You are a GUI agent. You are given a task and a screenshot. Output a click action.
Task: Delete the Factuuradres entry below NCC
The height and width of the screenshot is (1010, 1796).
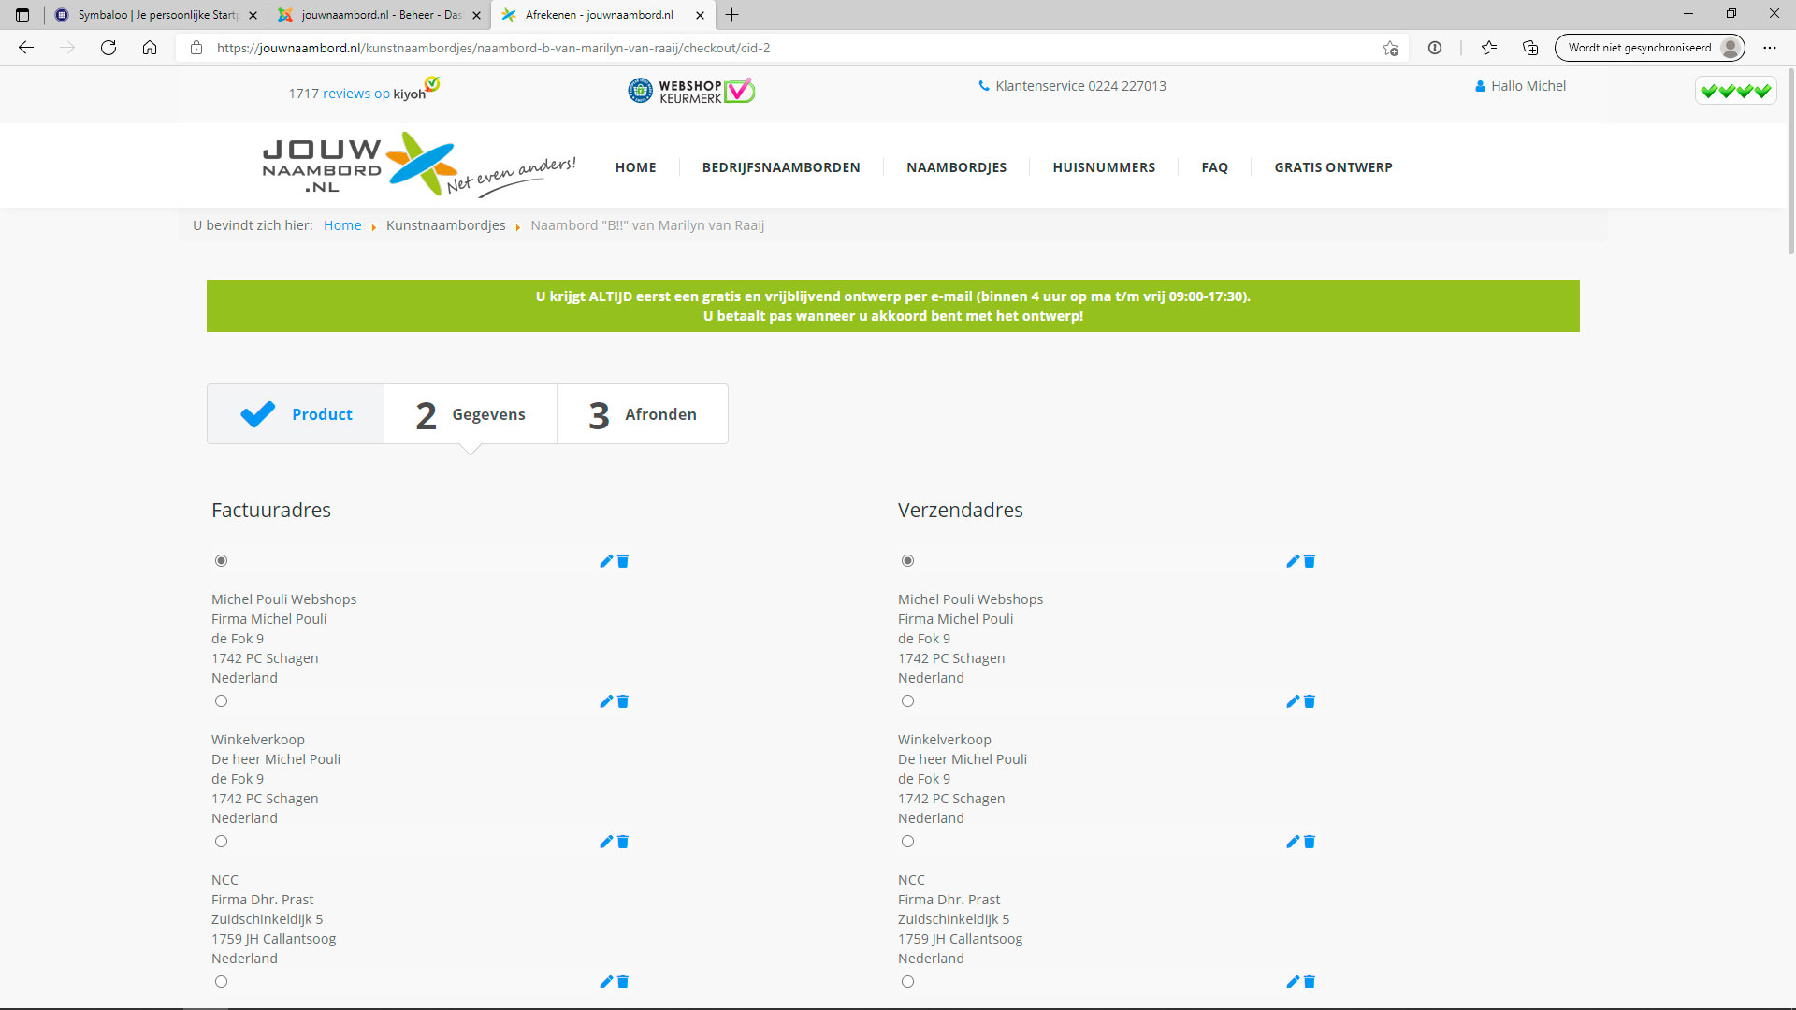pos(623,982)
